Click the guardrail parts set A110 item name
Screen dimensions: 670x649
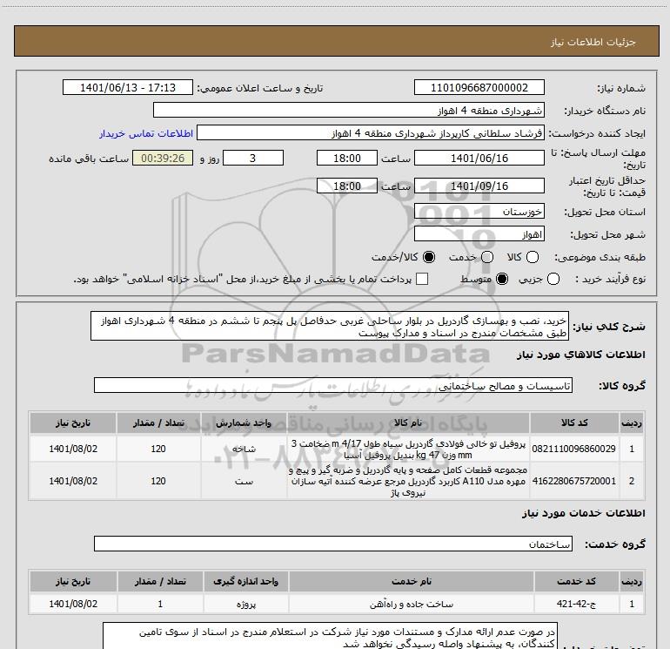(408, 481)
